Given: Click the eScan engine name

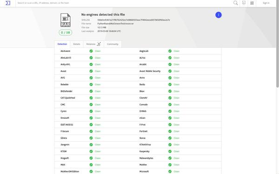Looking at the screenshot, I should 142,118.
